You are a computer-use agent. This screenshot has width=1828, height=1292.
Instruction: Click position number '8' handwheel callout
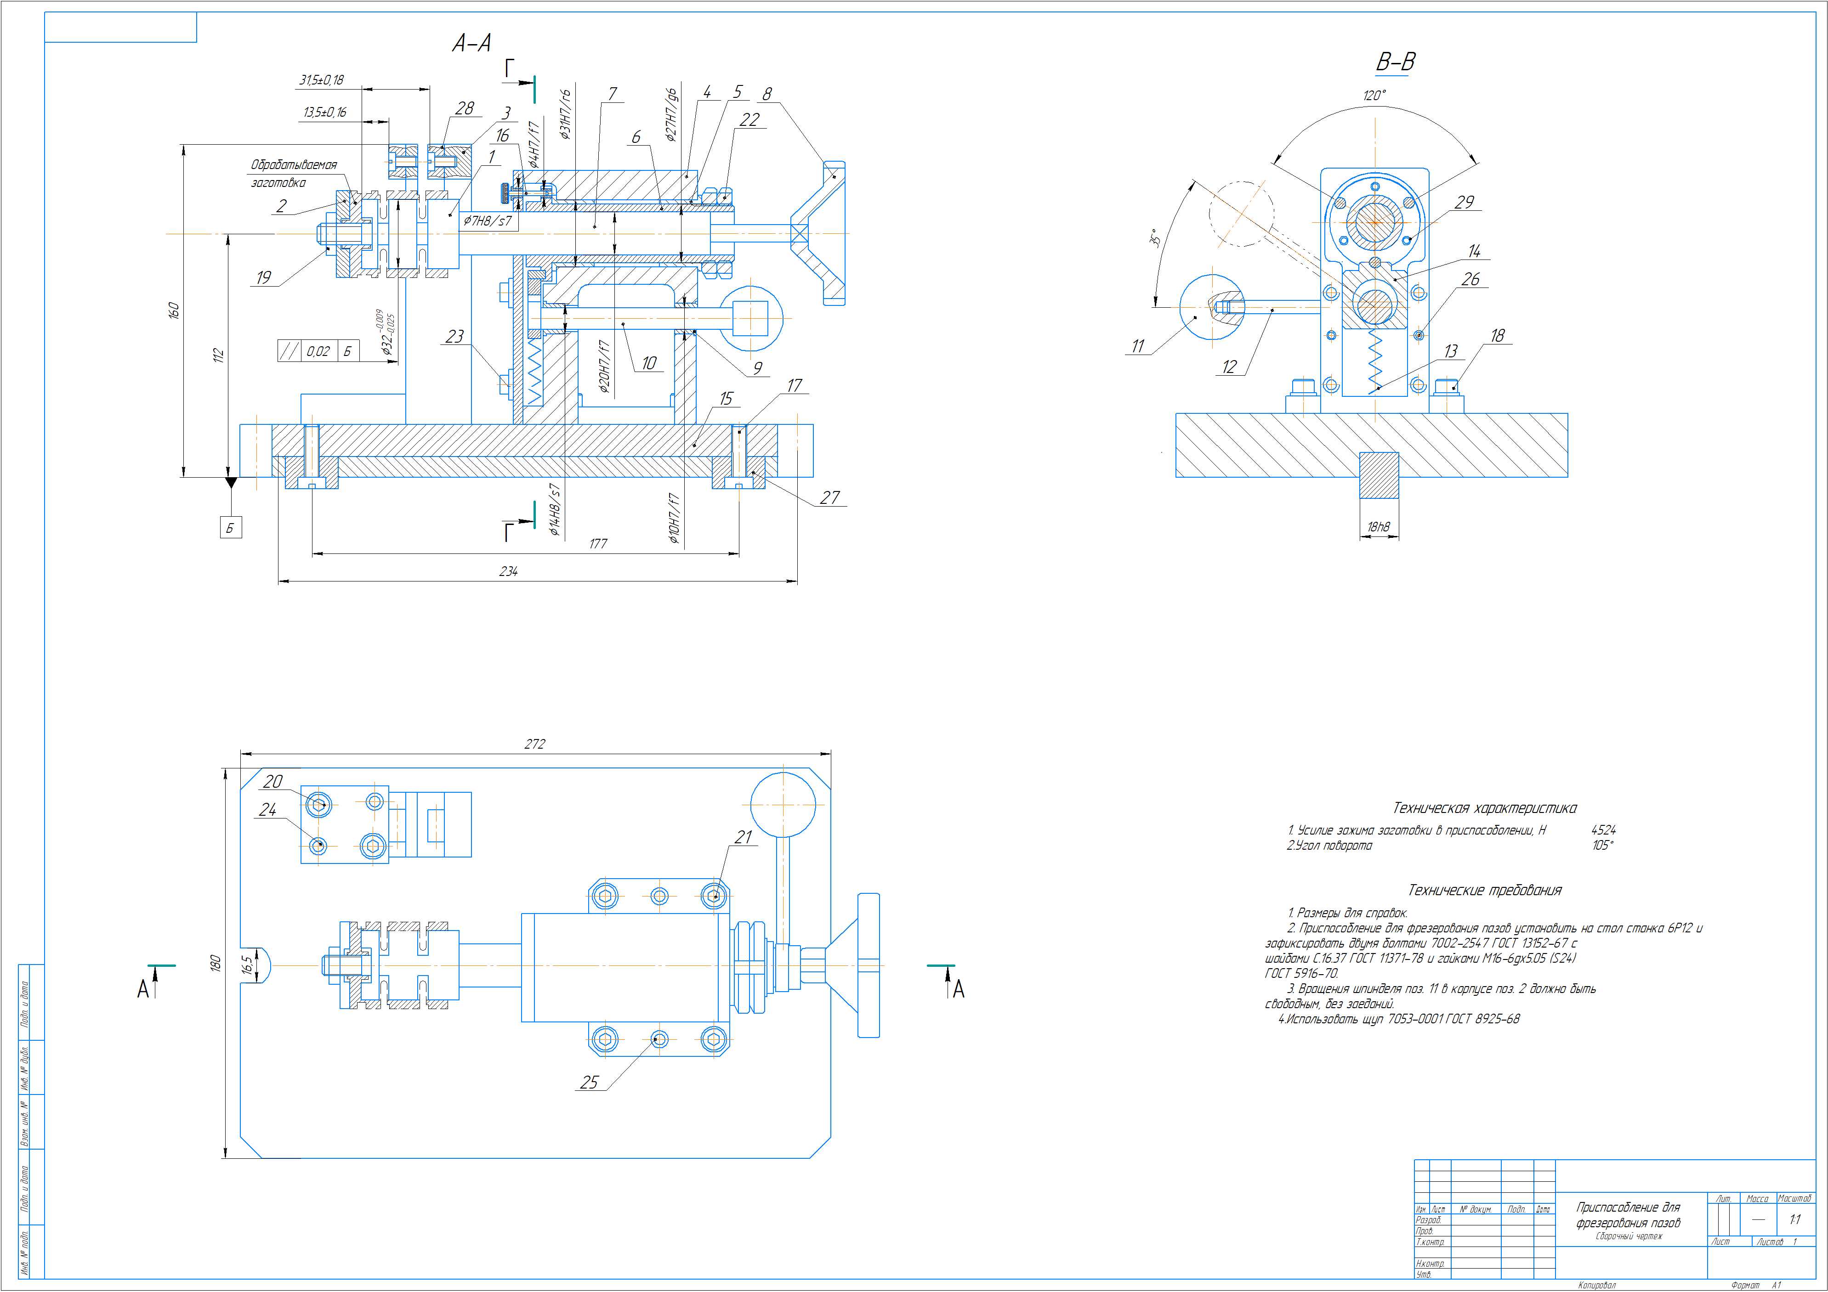point(766,94)
